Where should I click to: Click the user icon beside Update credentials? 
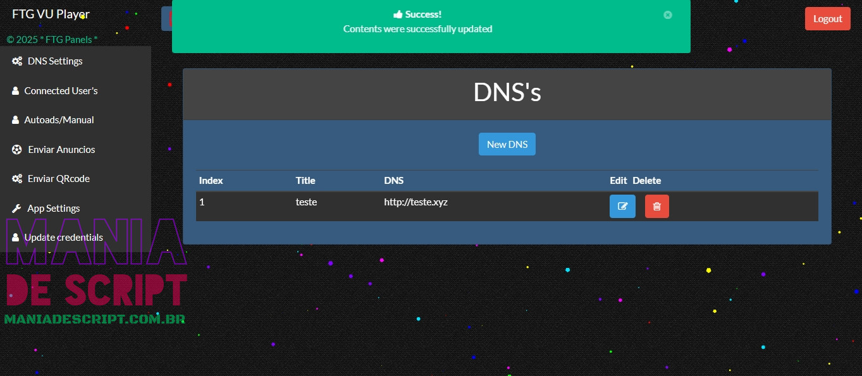click(x=15, y=238)
